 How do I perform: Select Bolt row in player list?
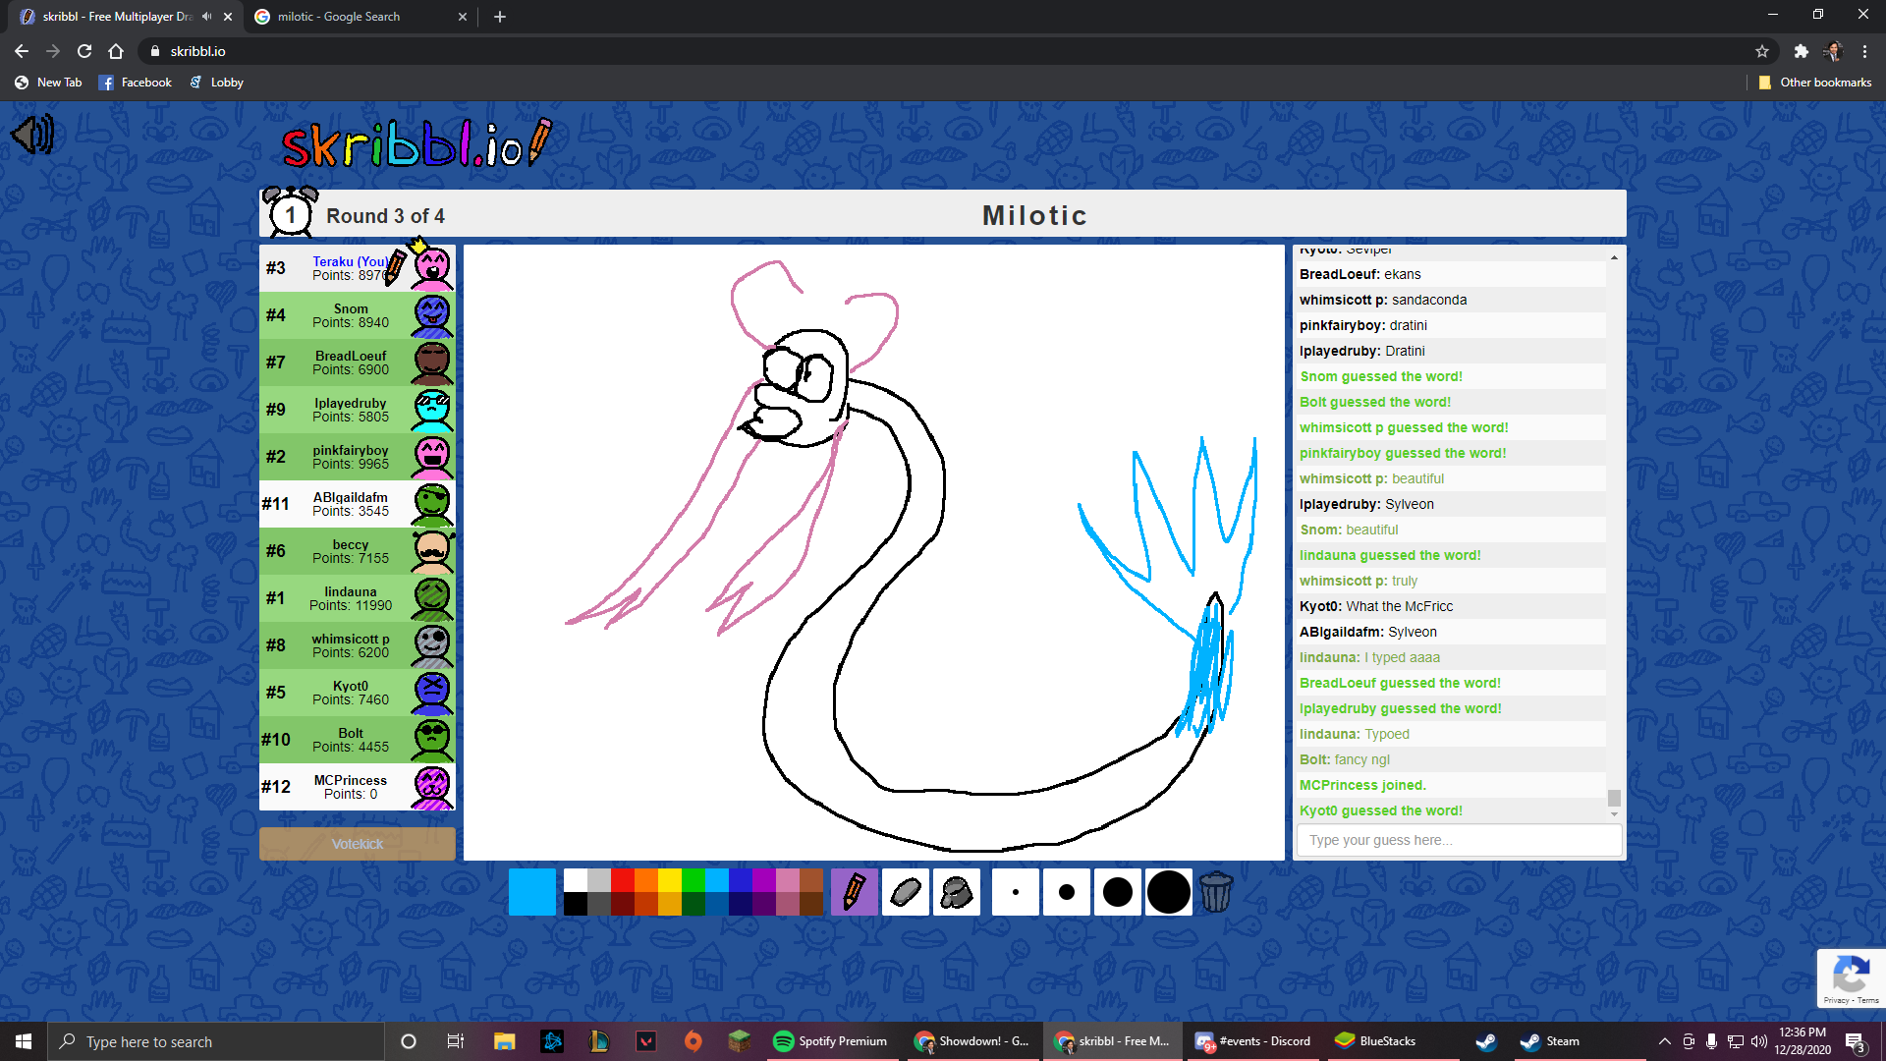click(x=358, y=740)
